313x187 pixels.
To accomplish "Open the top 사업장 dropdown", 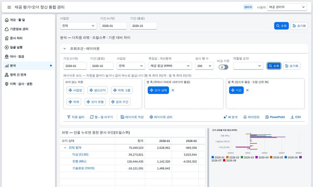I will [78, 26].
